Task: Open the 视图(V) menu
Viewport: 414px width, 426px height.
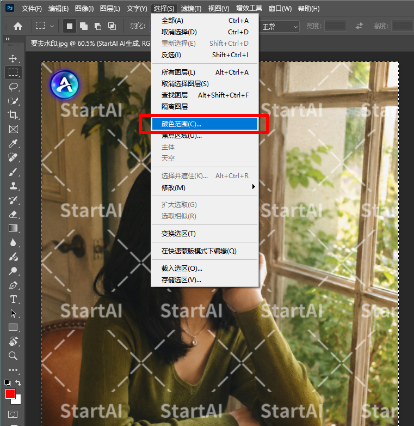Action: pos(219,9)
